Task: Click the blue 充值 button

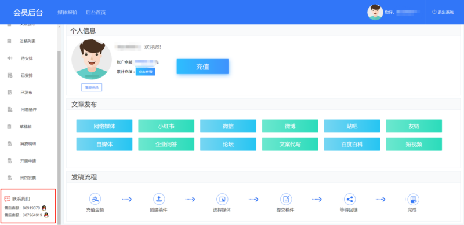Action: (202, 67)
